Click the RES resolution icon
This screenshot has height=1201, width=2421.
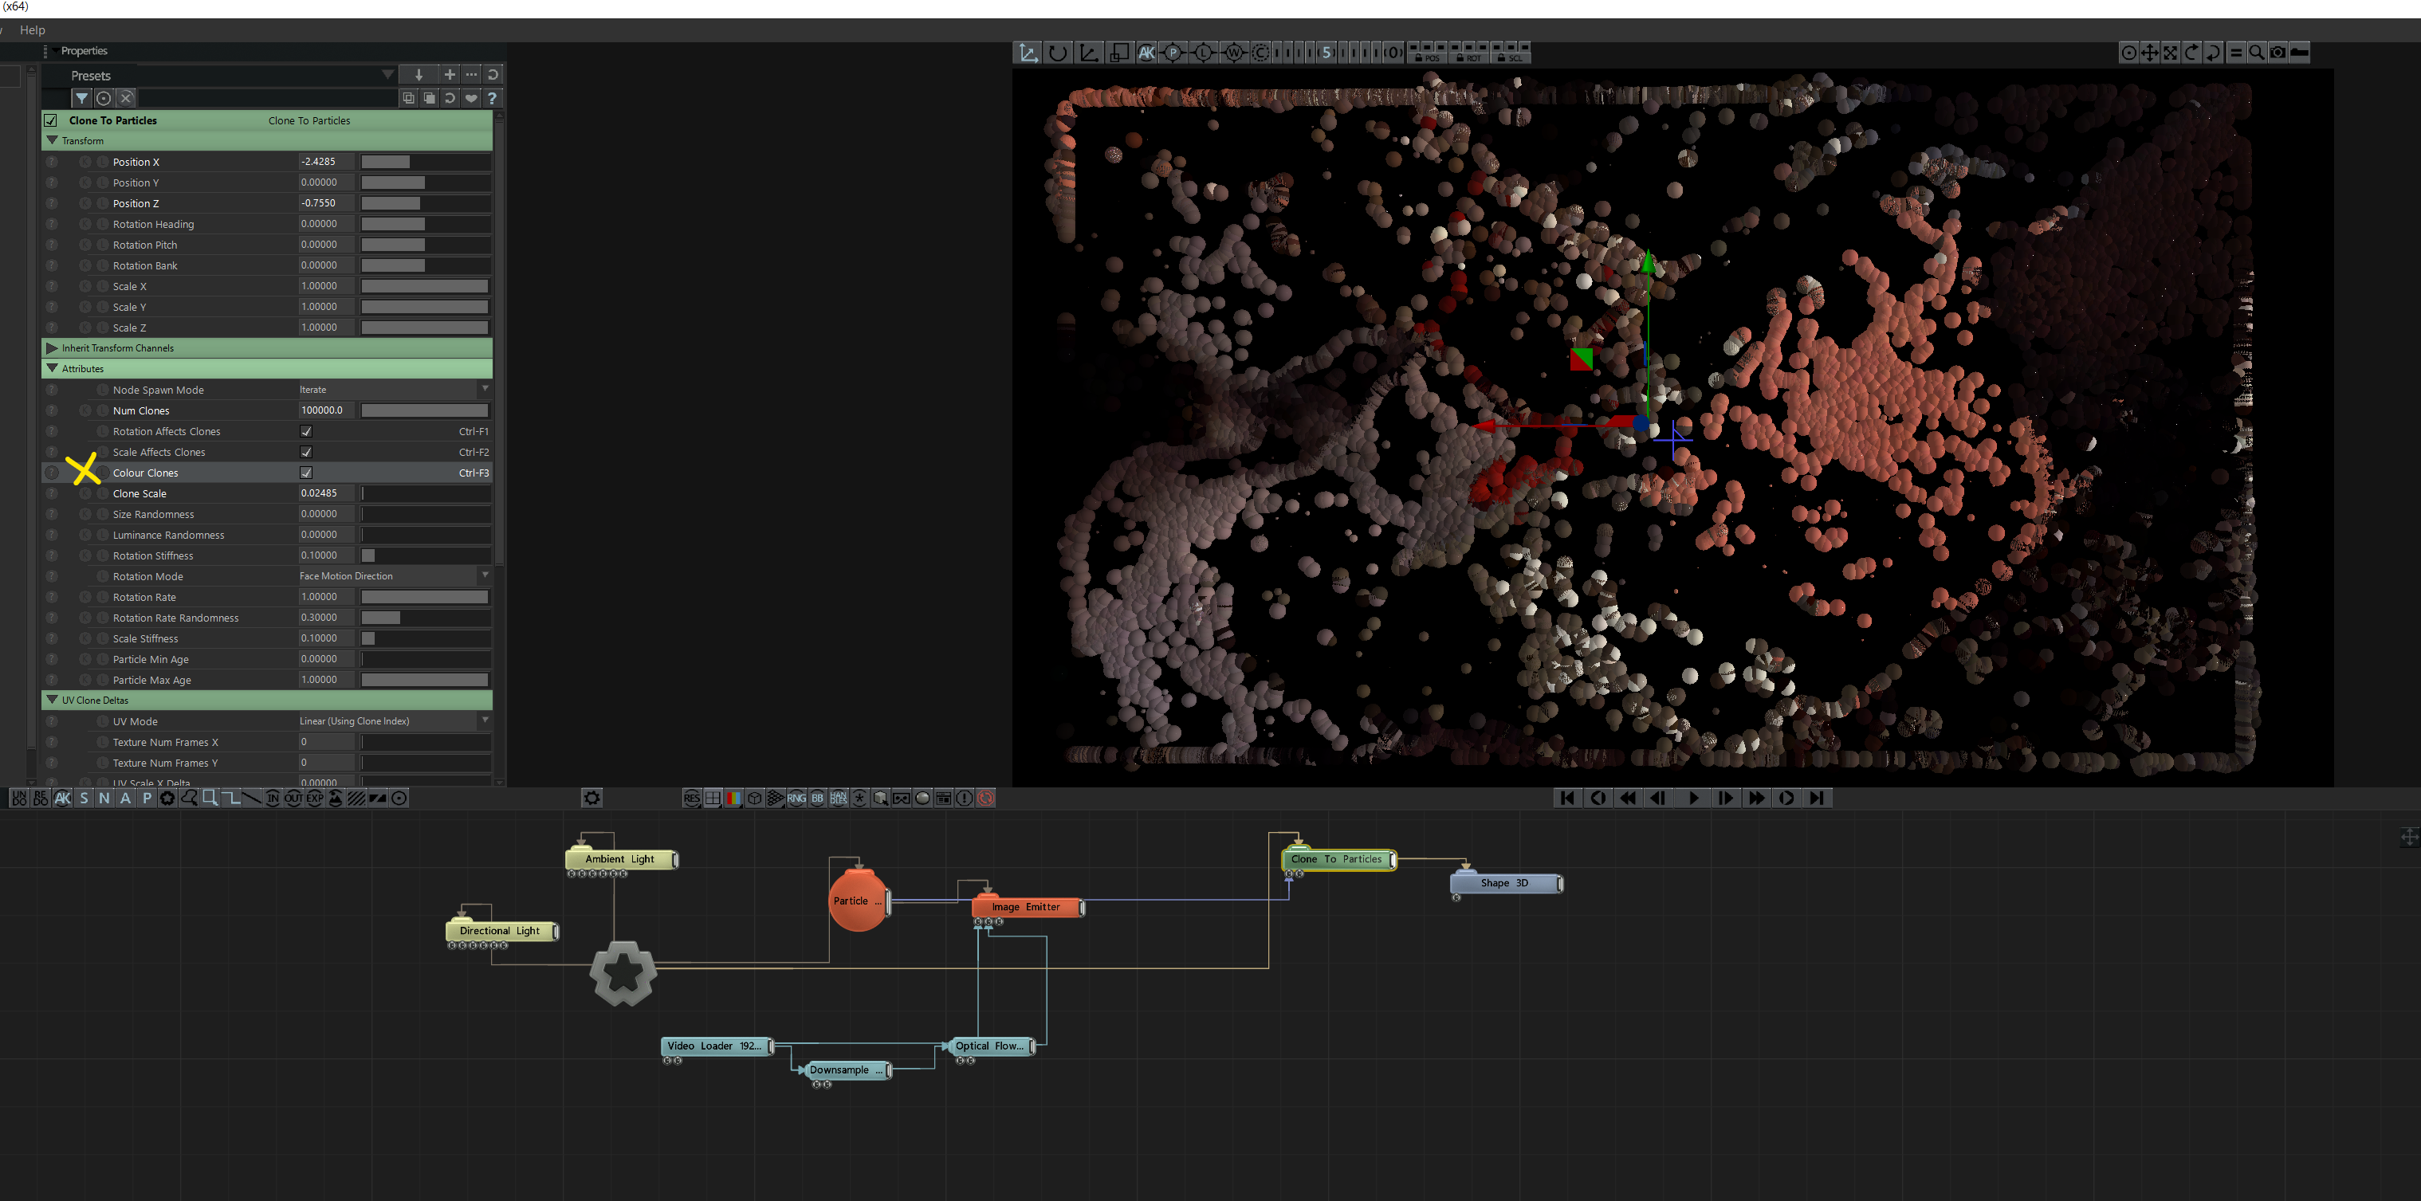point(692,798)
